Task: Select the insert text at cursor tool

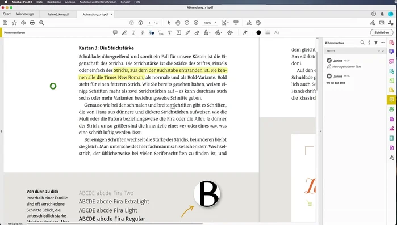Action: tap(161, 32)
